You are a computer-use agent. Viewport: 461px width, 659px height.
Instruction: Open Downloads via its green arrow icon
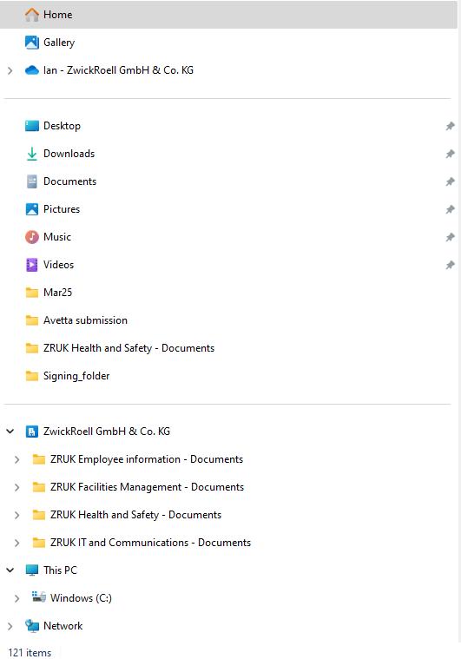[32, 154]
